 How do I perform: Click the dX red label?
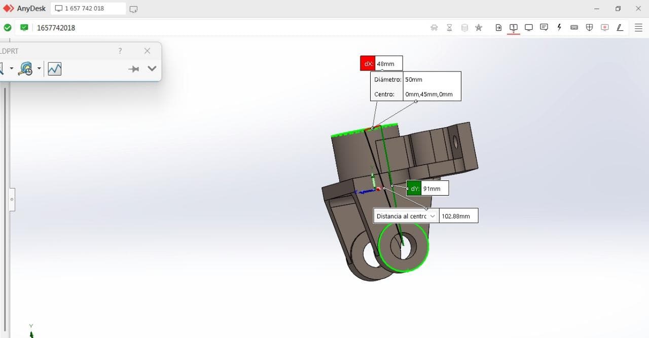(x=368, y=63)
